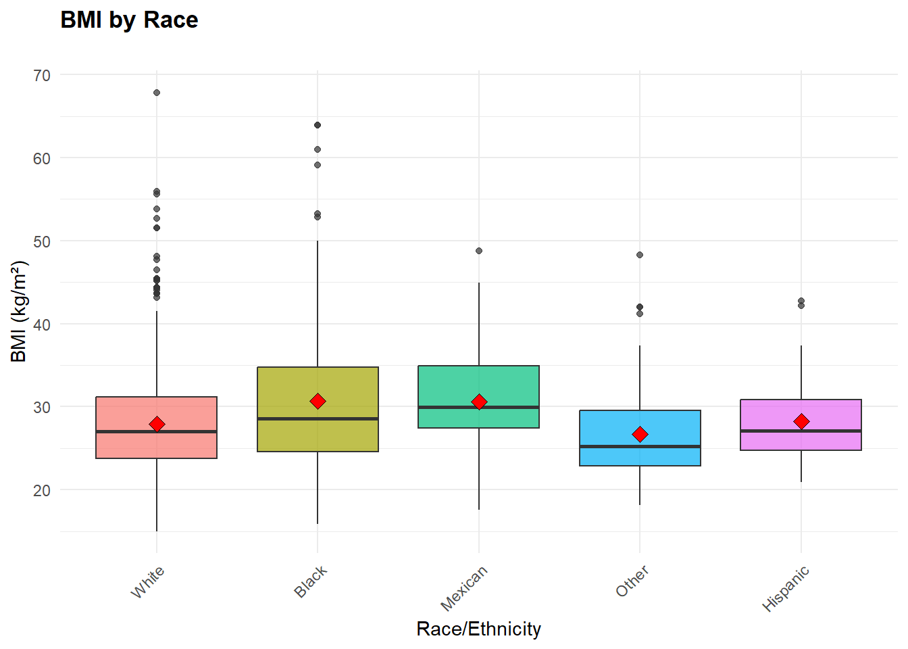Click the "White" x-axis tick label
This screenshot has width=908, height=649.
pyautogui.click(x=147, y=582)
